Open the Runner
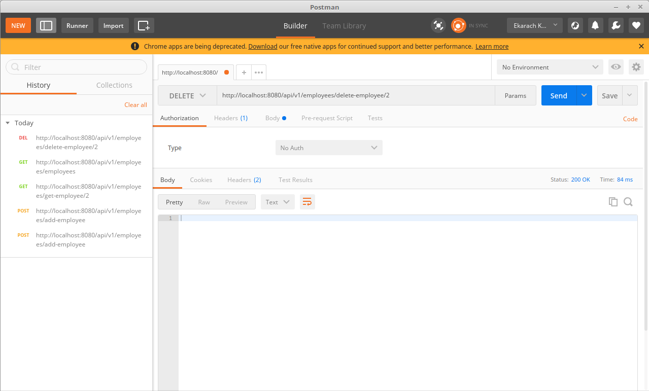Screen dimensions: 649x391 coord(77,25)
